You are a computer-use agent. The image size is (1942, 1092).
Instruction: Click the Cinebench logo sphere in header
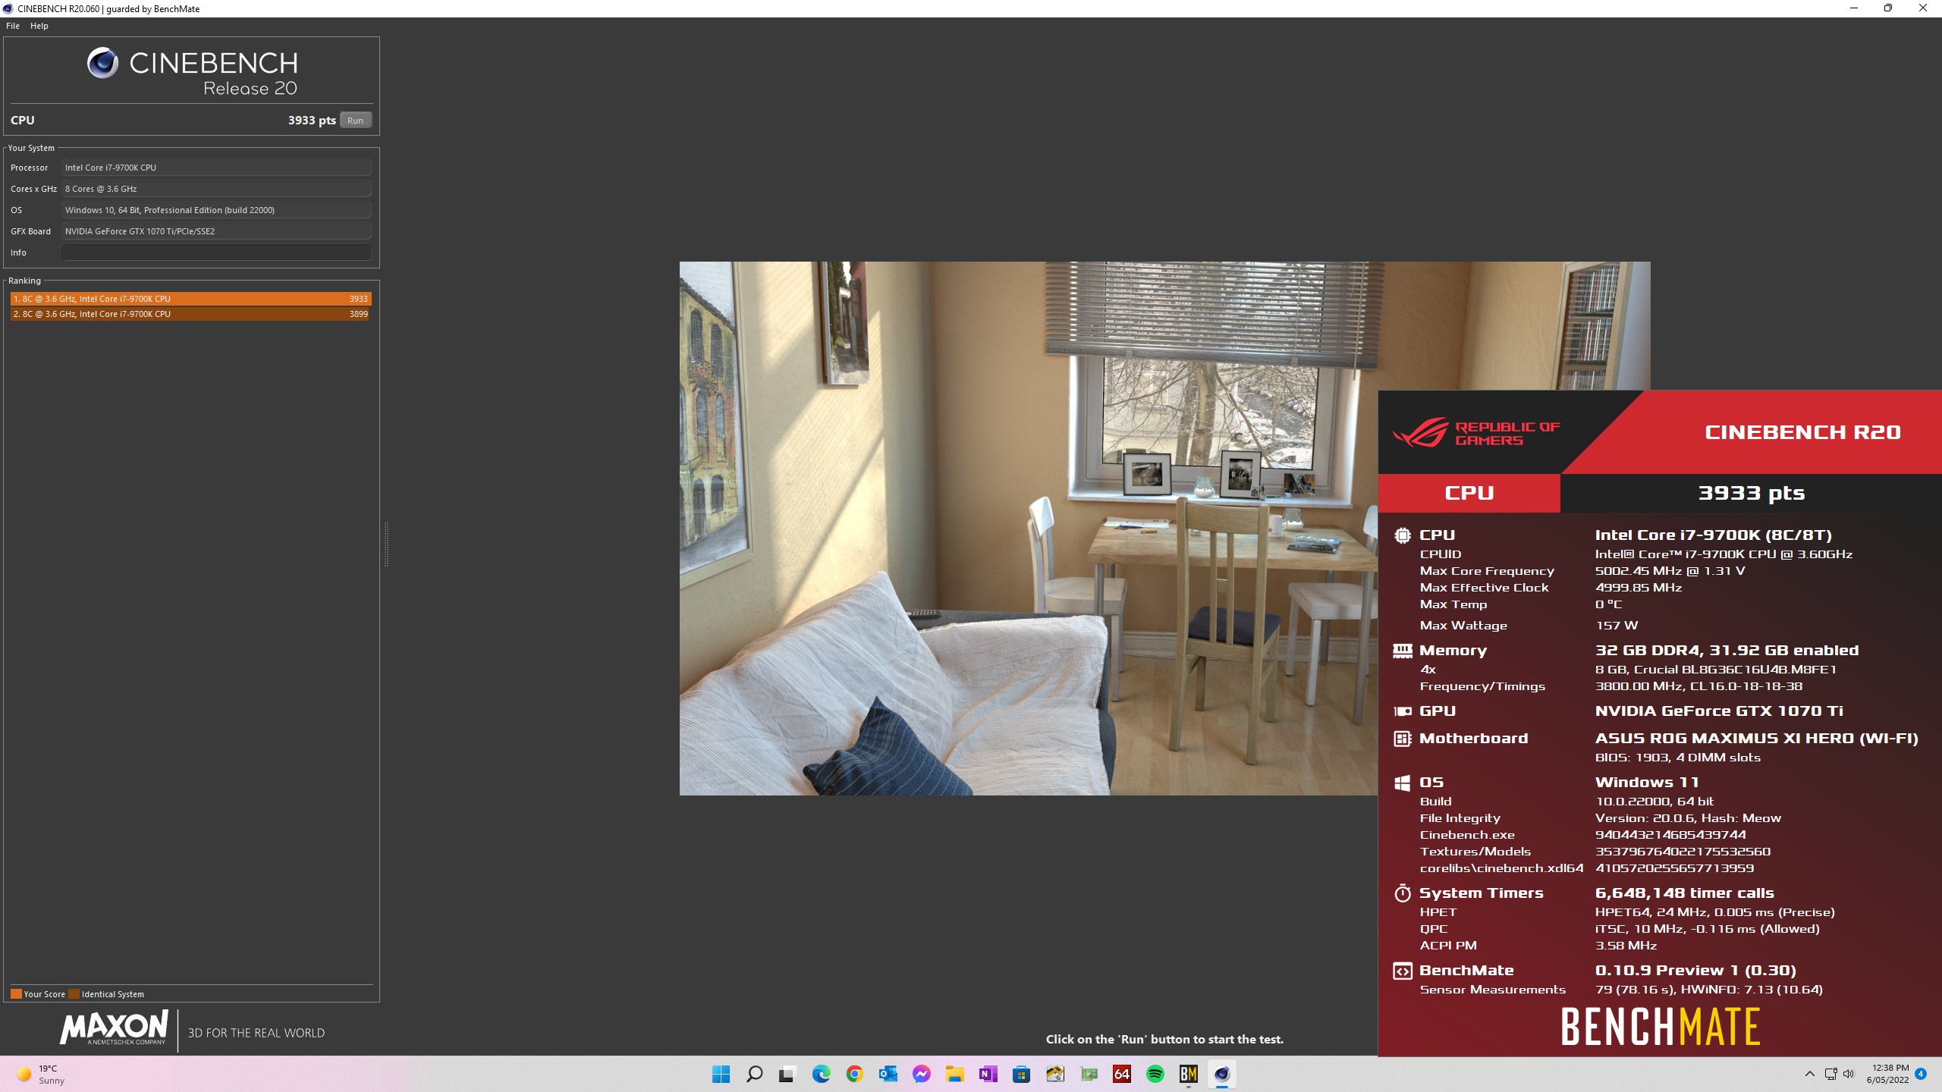tap(102, 63)
